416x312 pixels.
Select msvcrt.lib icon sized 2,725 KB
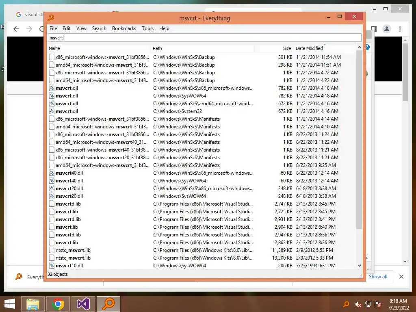[52, 211]
